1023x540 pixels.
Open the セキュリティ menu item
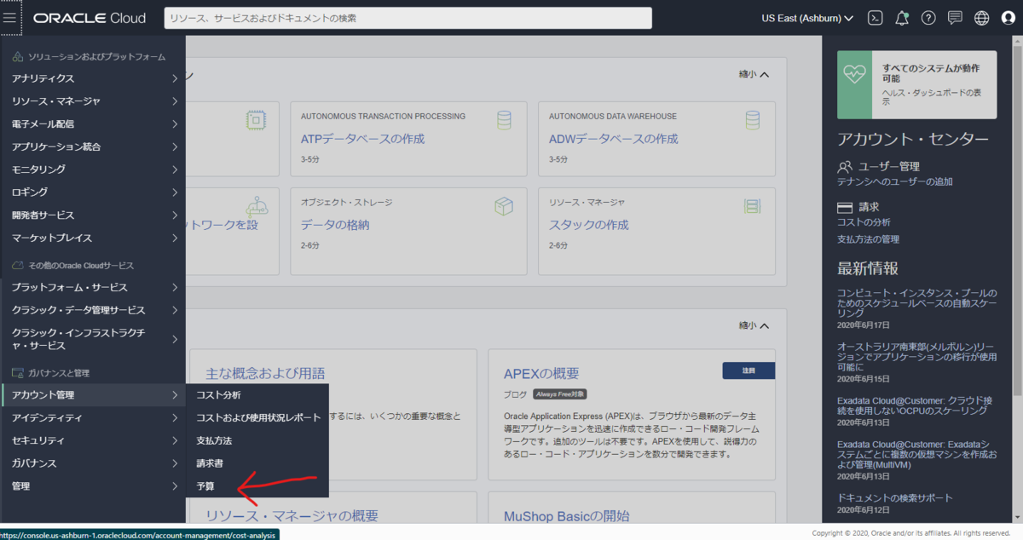pyautogui.click(x=92, y=440)
